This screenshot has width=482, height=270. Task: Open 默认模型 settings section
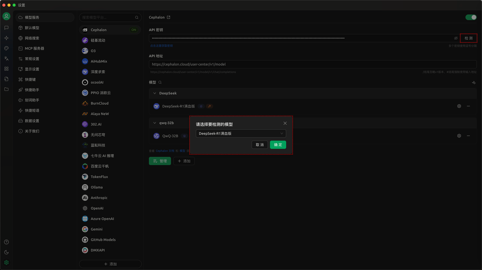tap(32, 28)
